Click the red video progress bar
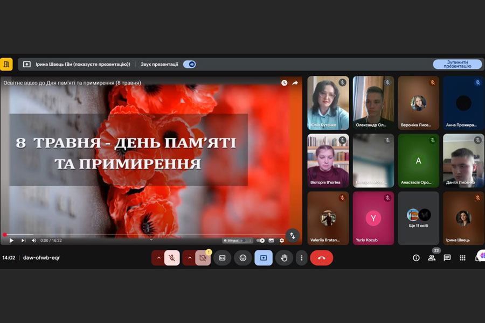The width and height of the screenshot is (485, 323). click(142, 235)
